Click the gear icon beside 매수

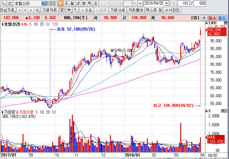pos(204,18)
